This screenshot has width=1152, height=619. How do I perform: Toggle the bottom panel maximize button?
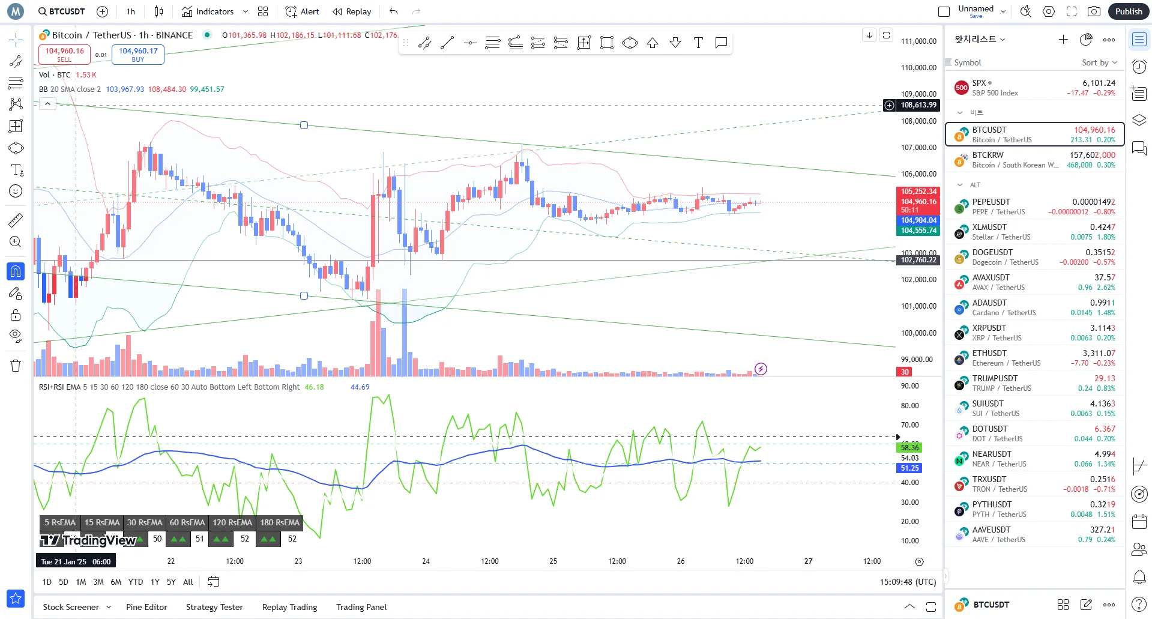931,607
